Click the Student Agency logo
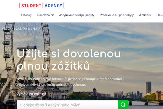Screen dimensions: 163x109 [x=42, y=6]
